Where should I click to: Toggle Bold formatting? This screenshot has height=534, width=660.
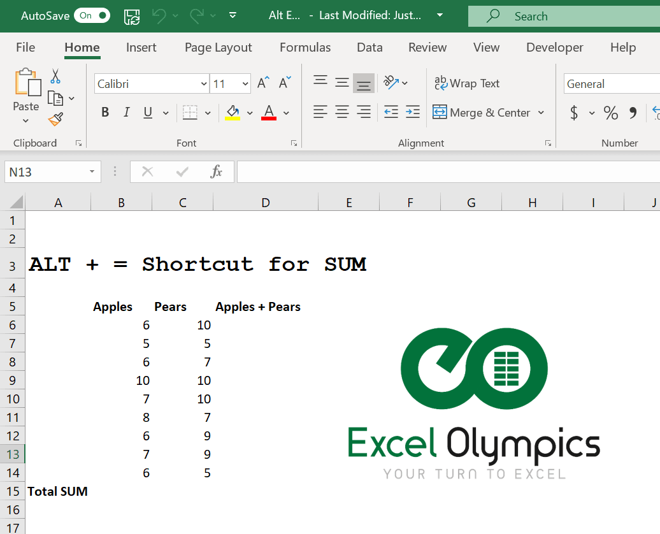click(105, 112)
